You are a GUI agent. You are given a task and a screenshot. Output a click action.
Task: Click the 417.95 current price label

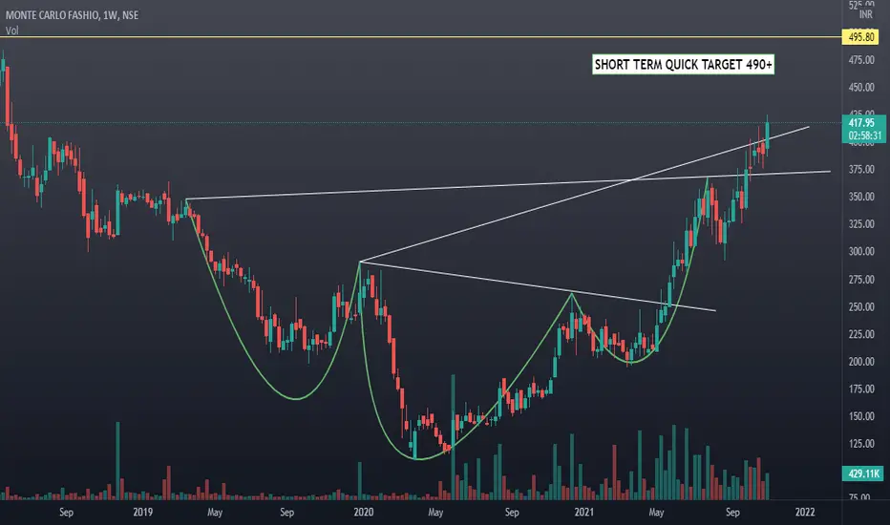point(861,122)
